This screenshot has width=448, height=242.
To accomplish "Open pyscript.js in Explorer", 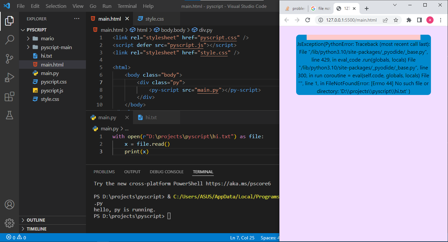I will [x=52, y=90].
